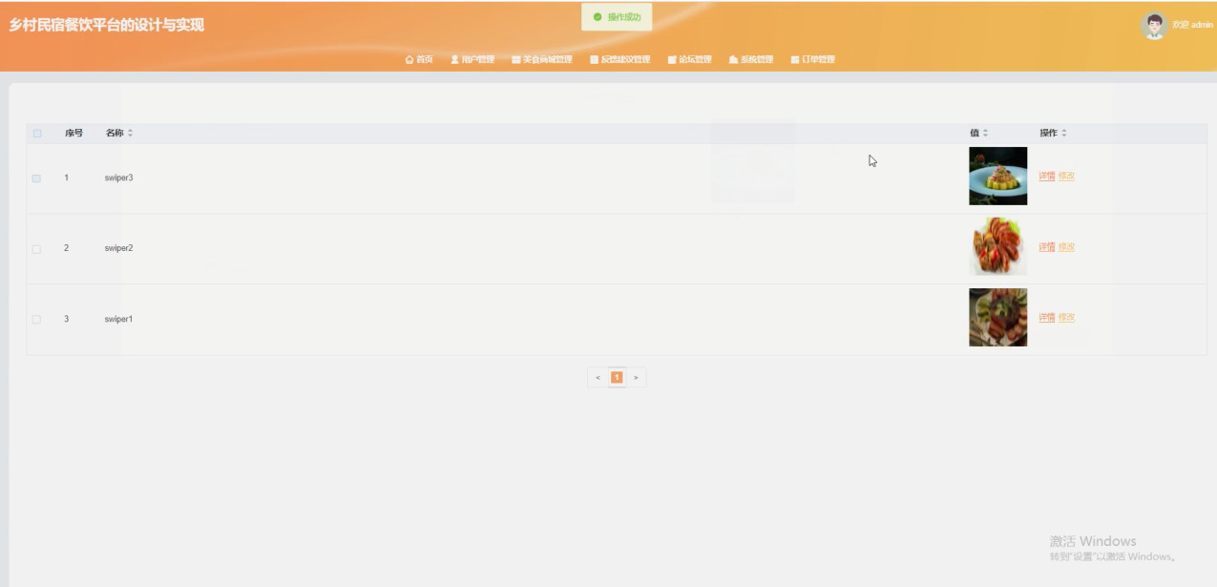Click the swiper3 name cell
Viewport: 1217px width, 587px height.
119,178
